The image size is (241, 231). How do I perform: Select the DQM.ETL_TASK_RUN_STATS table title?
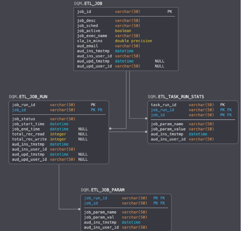tap(176, 97)
